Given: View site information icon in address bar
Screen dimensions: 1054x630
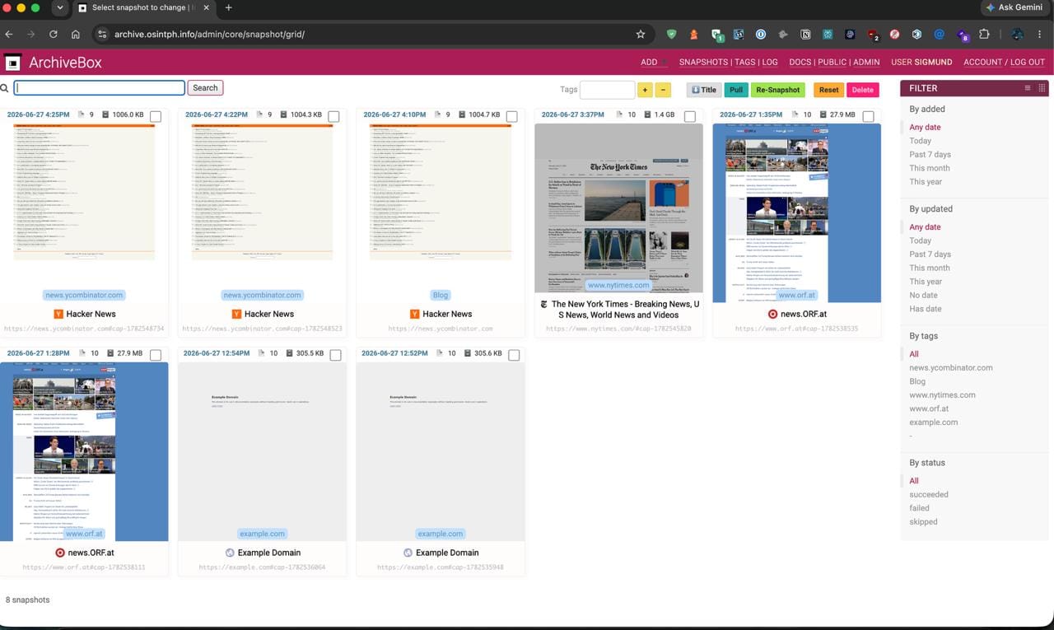Looking at the screenshot, I should [102, 35].
